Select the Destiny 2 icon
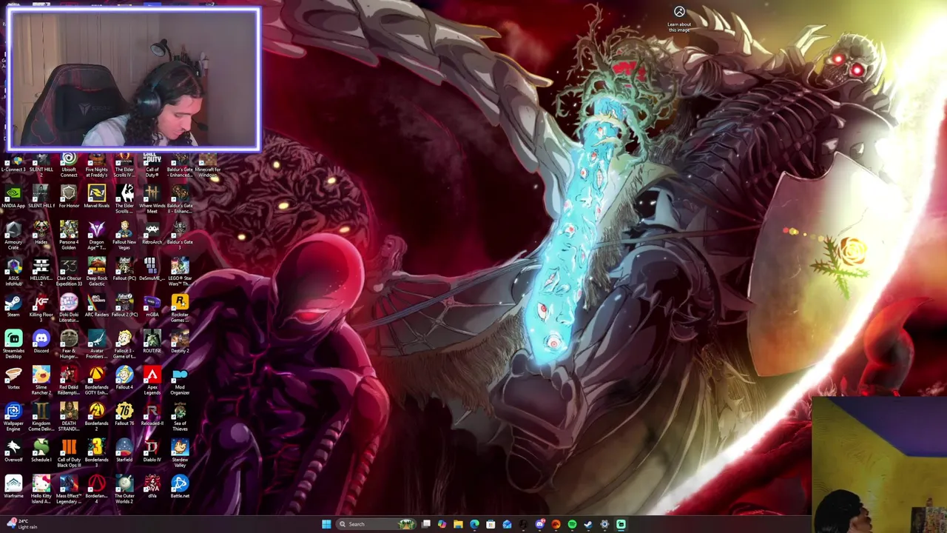This screenshot has height=533, width=947. 180,342
